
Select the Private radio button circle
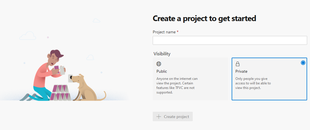pyautogui.click(x=303, y=63)
